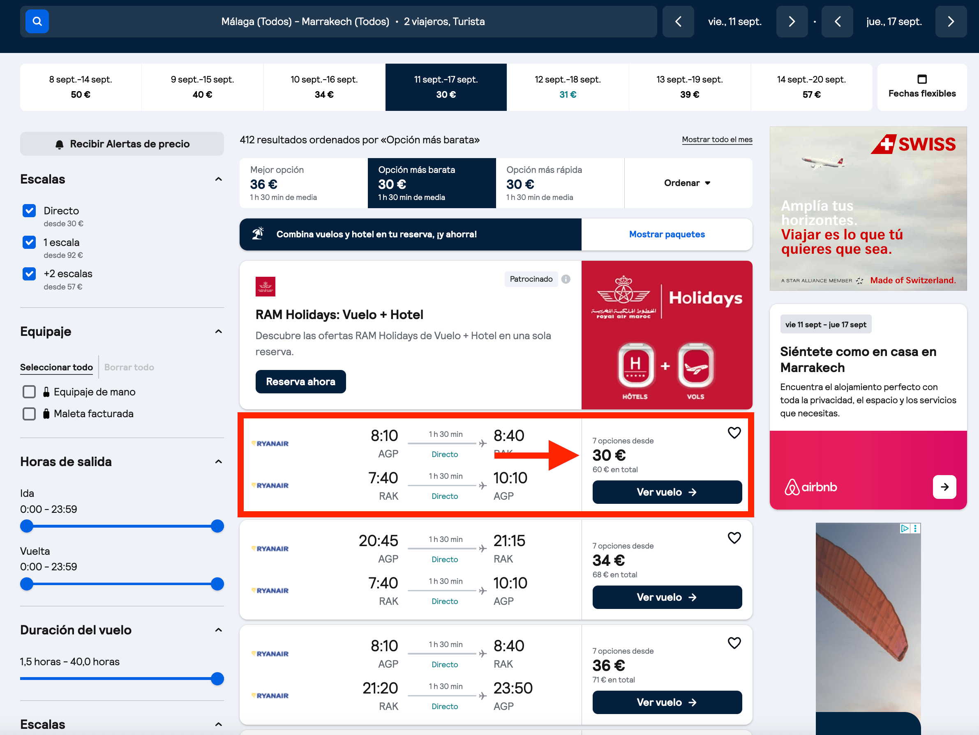This screenshot has height=735, width=979.
Task: Click the ad options dots on paraglider ad
Action: 915,528
